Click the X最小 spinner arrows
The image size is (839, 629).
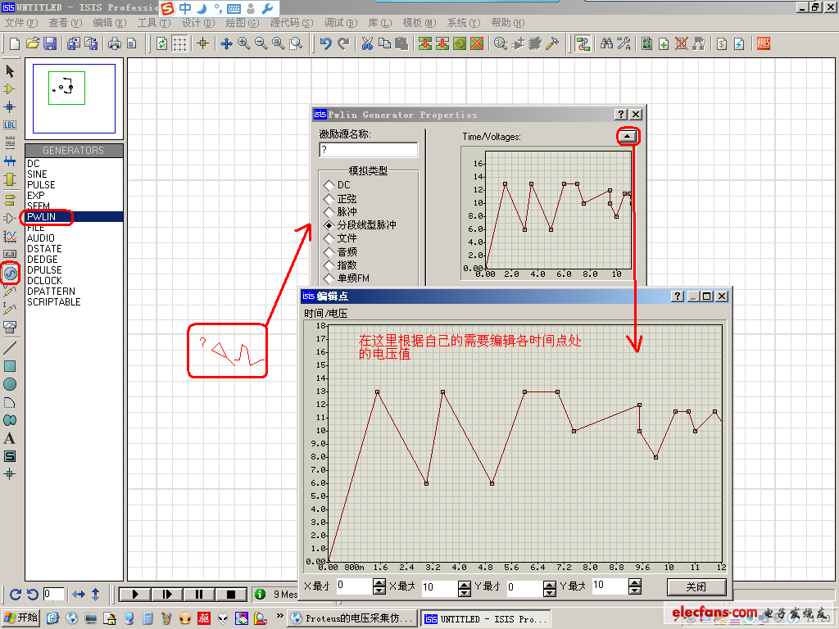click(379, 586)
